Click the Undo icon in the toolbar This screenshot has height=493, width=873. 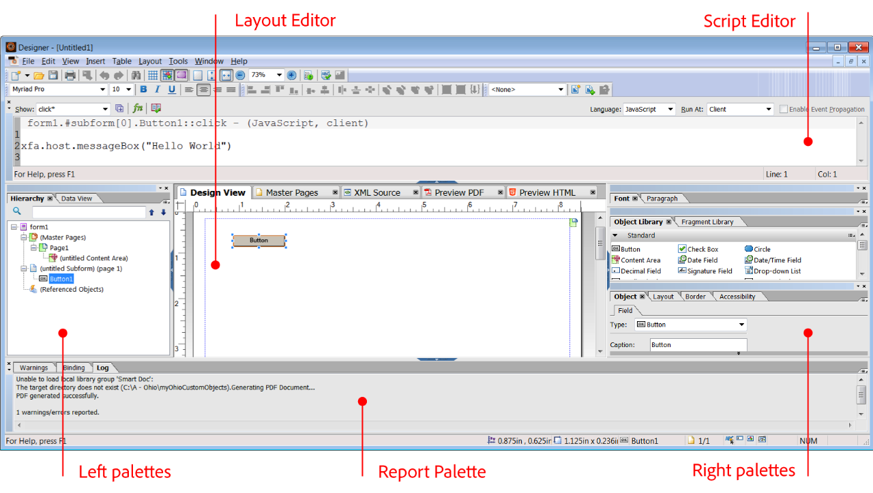click(105, 76)
